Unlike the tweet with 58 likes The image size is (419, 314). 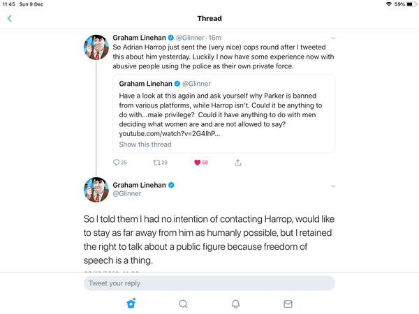[x=198, y=162]
